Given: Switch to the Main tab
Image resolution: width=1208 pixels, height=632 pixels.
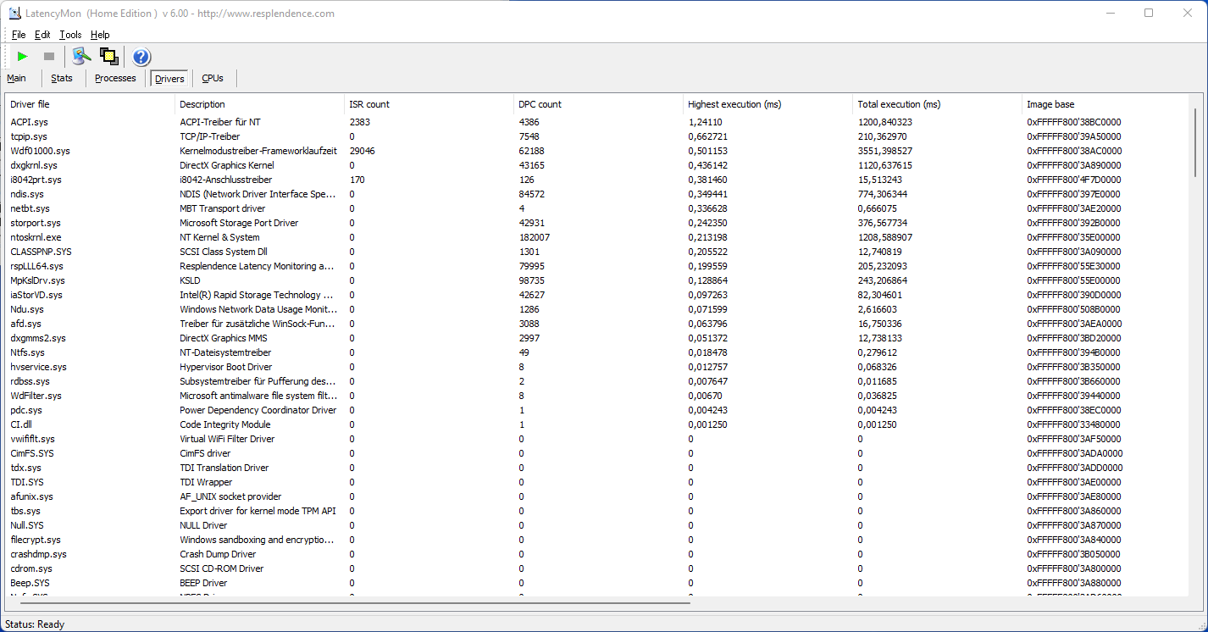Looking at the screenshot, I should (17, 78).
